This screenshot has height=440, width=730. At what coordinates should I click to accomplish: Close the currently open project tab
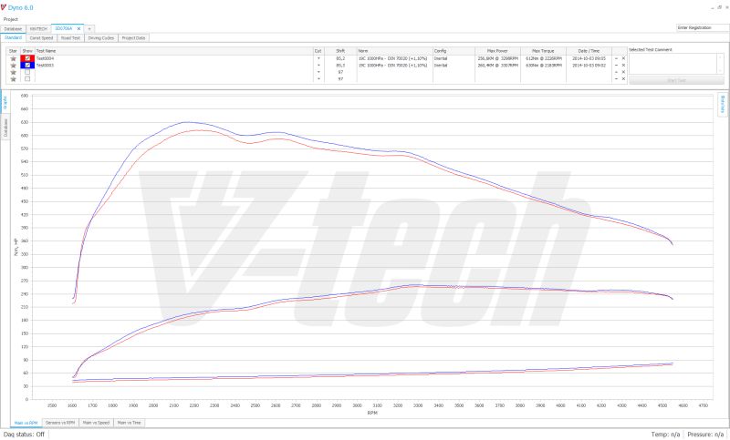point(78,29)
